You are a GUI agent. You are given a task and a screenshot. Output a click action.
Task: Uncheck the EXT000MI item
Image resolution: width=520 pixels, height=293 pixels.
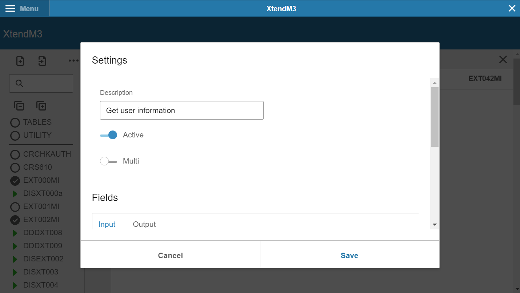pos(15,181)
